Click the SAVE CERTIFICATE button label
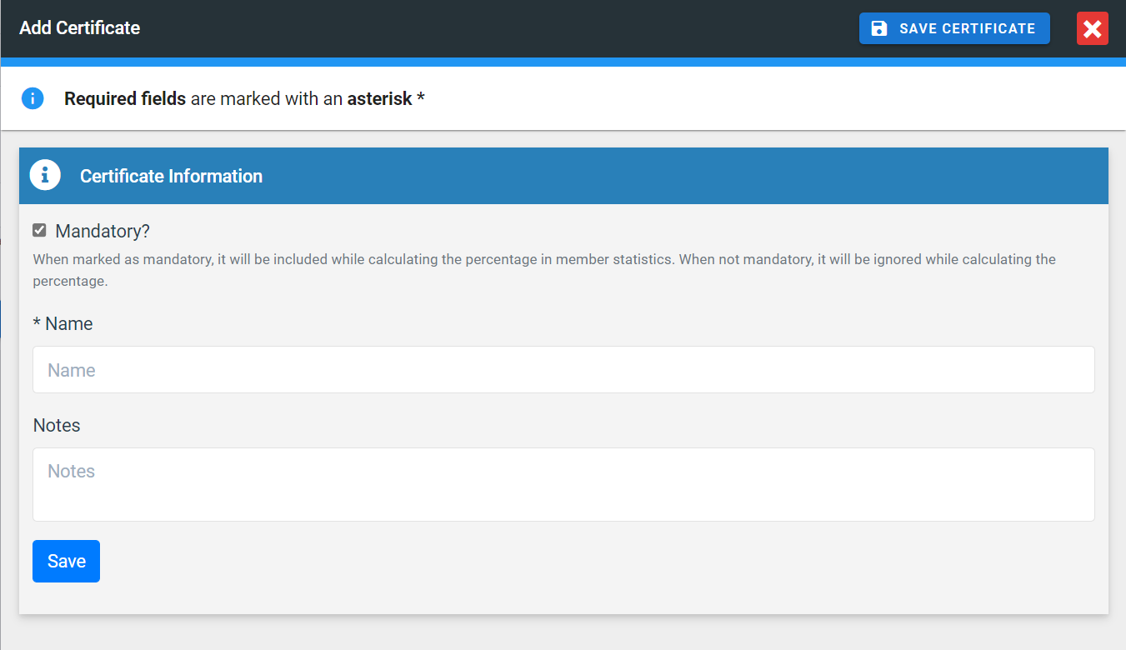The width and height of the screenshot is (1126, 650). [x=967, y=28]
